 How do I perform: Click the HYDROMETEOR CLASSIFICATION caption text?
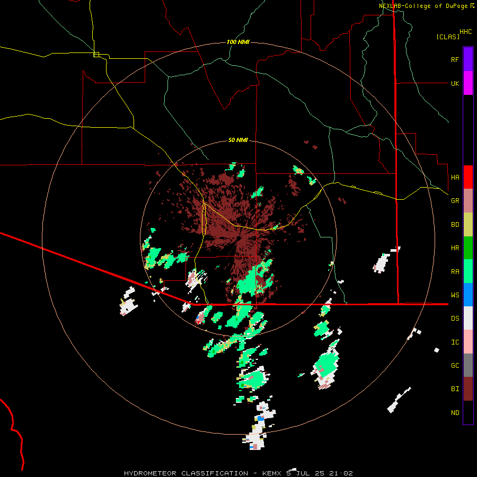tap(186, 473)
